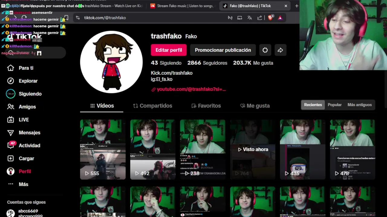Switch to the Favoritos tab
Screen dimensions: 387x217
[x=206, y=106]
